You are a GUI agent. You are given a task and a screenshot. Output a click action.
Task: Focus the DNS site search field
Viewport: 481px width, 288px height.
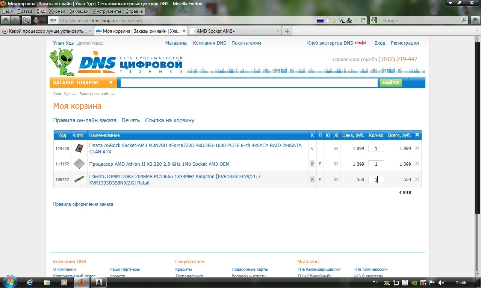click(x=249, y=82)
